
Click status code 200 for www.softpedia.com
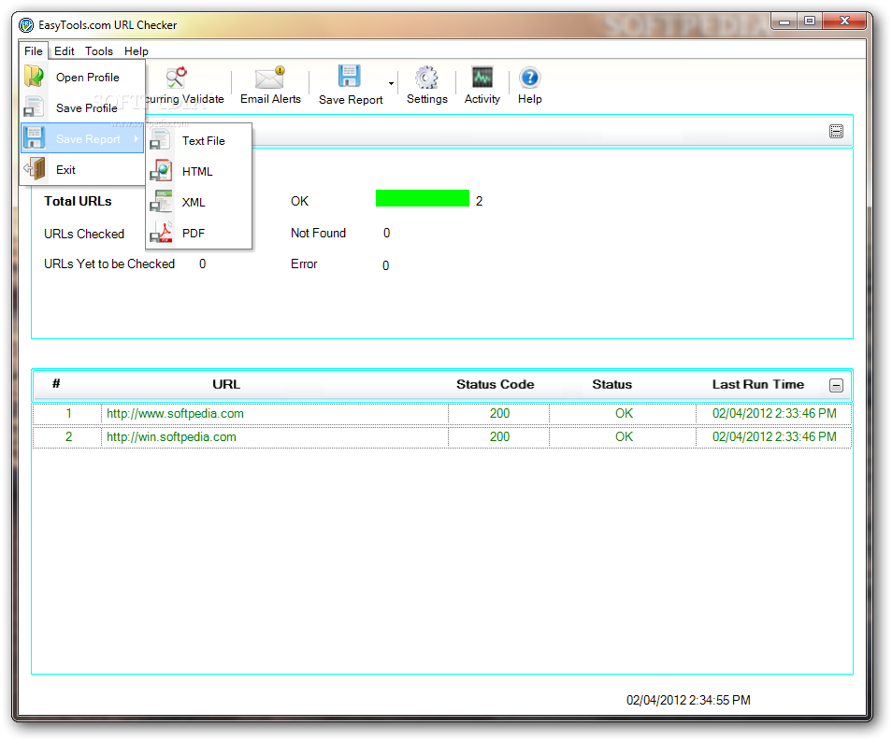pyautogui.click(x=499, y=414)
